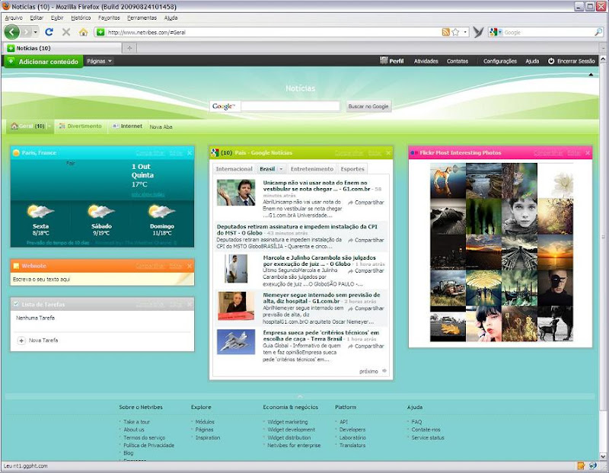
Task: Click the Google Notícias widget logo icon
Action: (215, 153)
